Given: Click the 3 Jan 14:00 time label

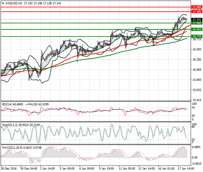Looking at the screenshot, I should tap(47, 169).
